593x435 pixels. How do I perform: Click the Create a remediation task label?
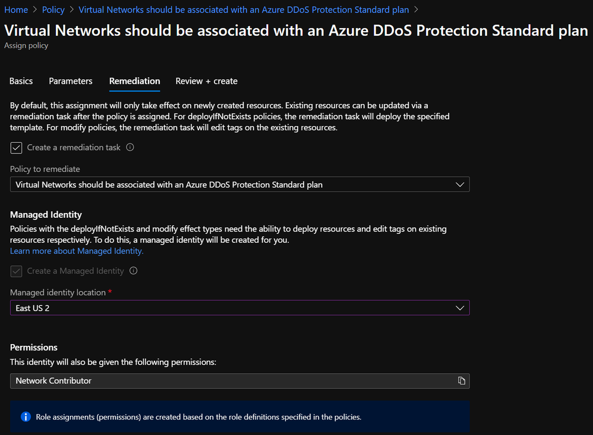74,148
